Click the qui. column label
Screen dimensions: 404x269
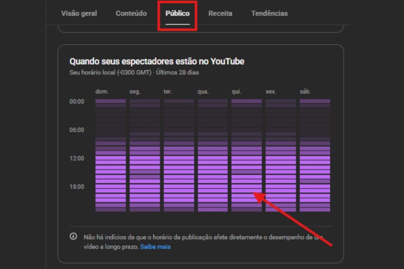[x=237, y=92]
